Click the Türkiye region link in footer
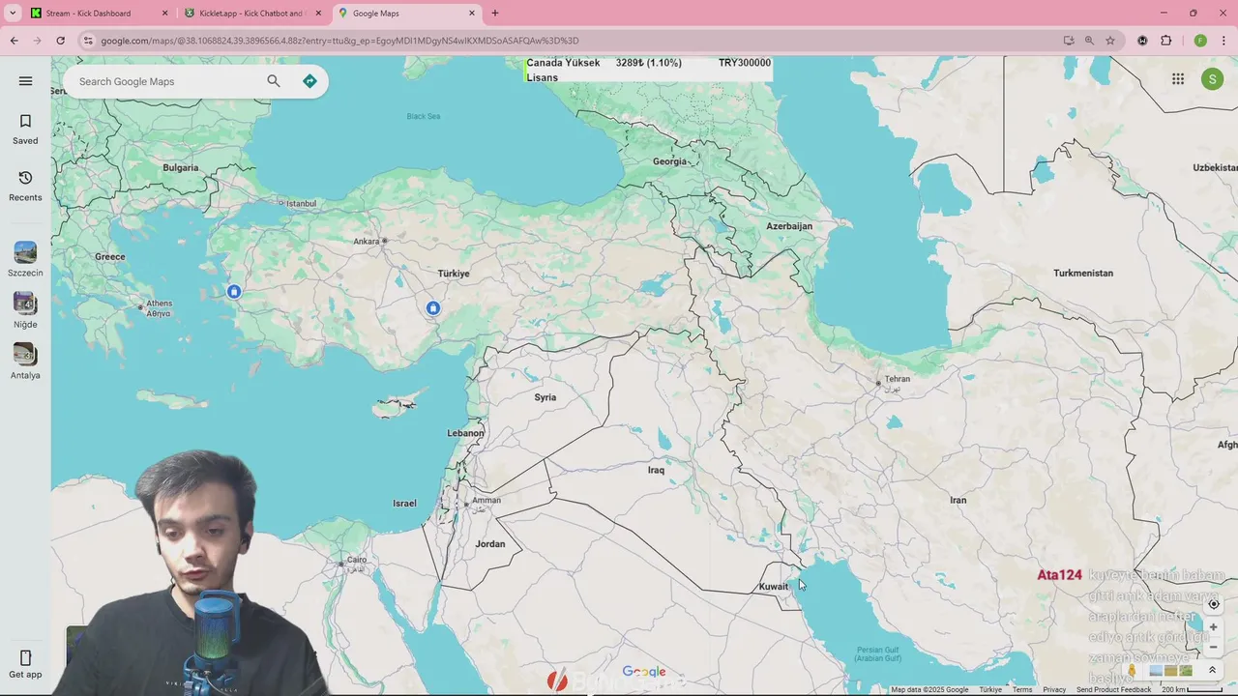1238x696 pixels. [990, 690]
